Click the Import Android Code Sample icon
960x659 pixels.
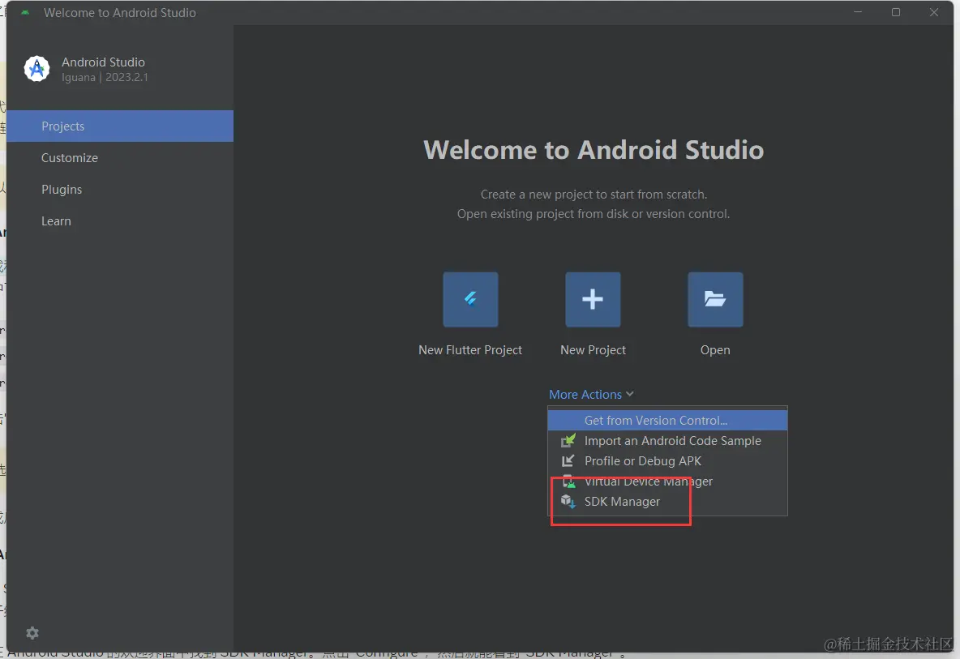tap(568, 441)
